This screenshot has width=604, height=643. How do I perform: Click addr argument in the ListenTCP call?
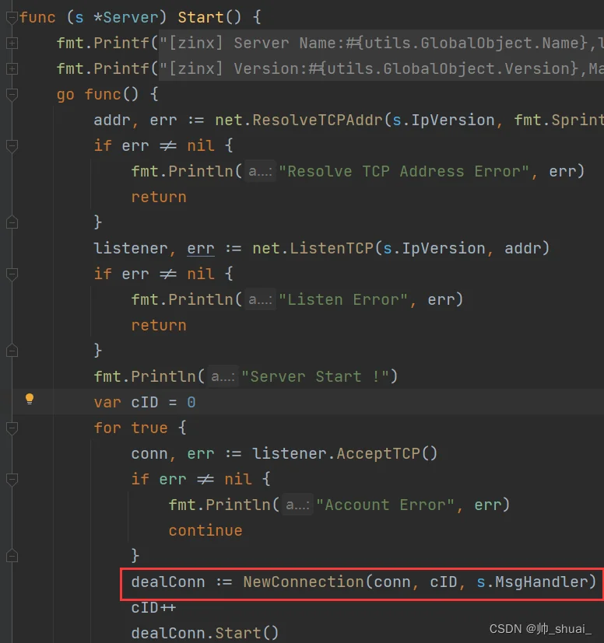(x=522, y=249)
